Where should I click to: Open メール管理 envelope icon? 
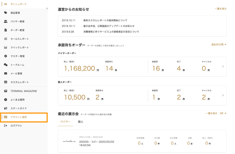pos(6,73)
